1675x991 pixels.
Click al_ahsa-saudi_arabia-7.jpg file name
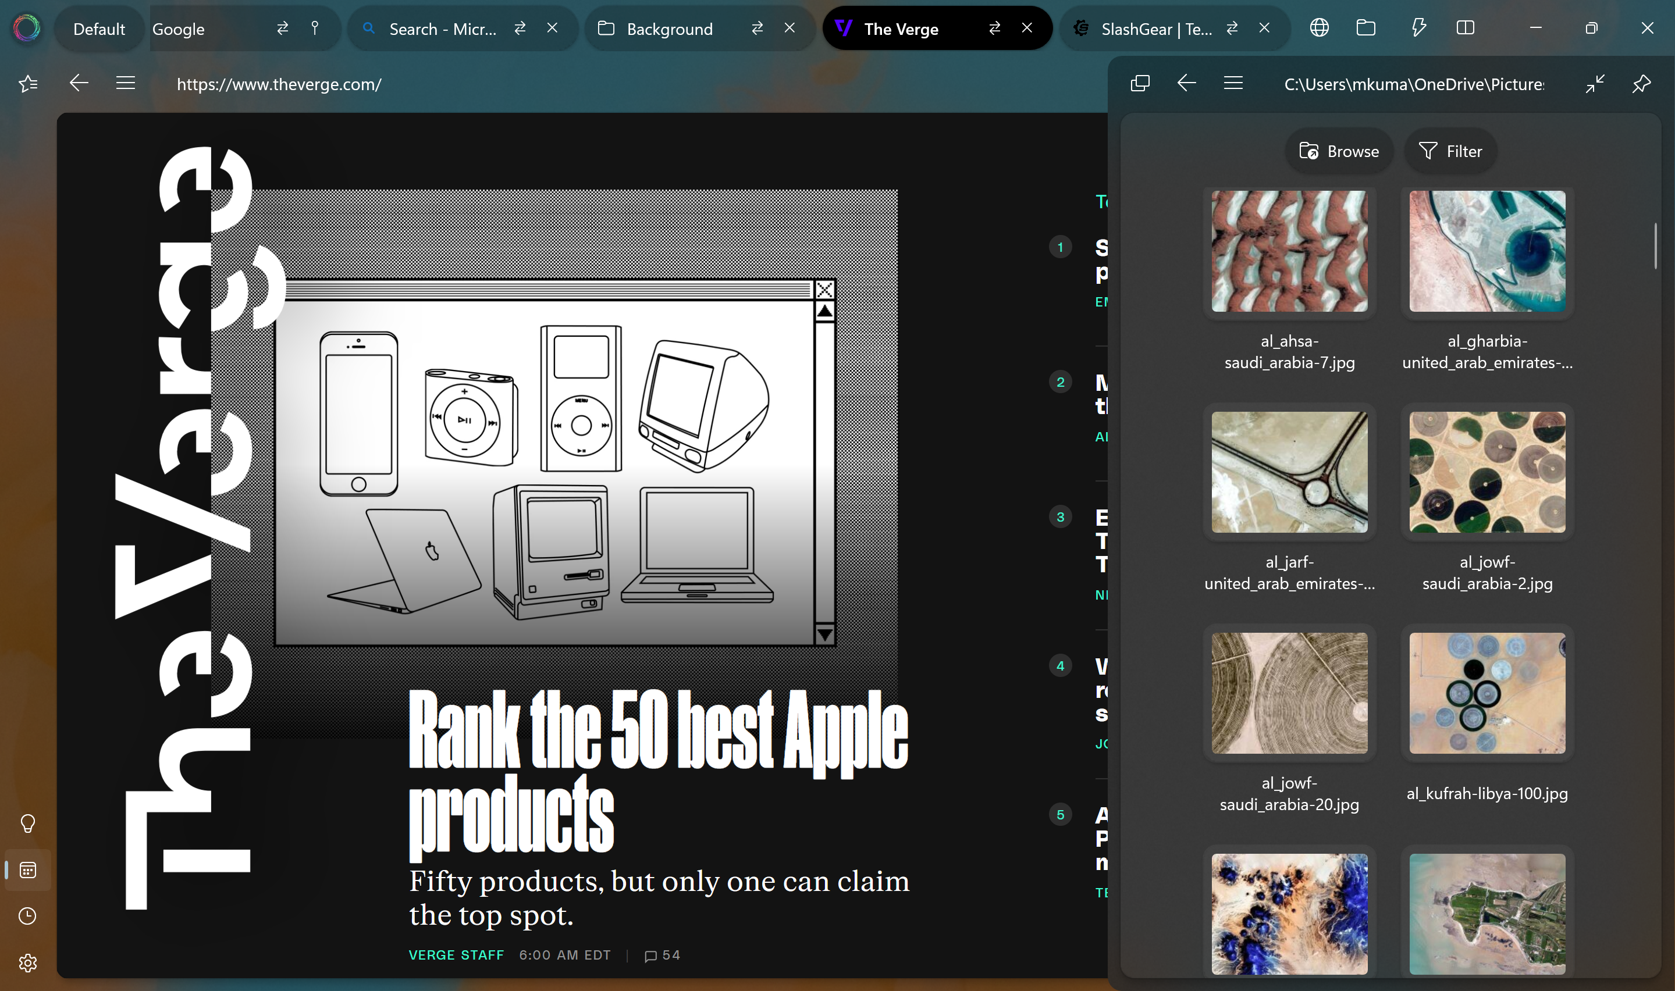(1289, 351)
